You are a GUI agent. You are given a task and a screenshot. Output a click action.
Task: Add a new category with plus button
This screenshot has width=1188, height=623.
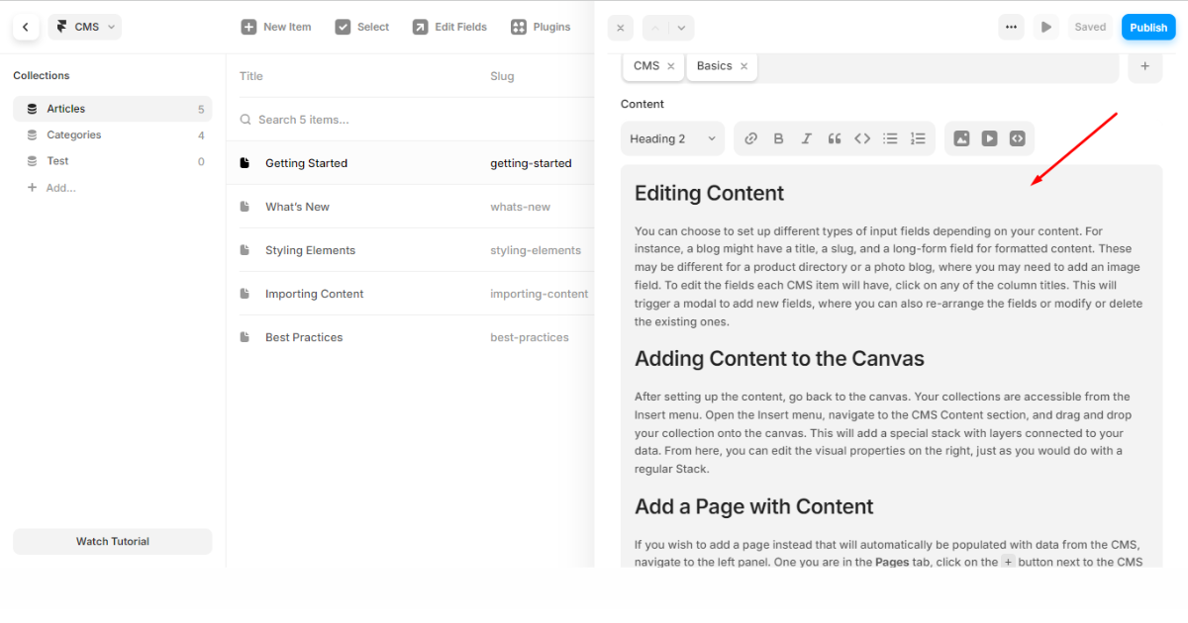pyautogui.click(x=1145, y=66)
